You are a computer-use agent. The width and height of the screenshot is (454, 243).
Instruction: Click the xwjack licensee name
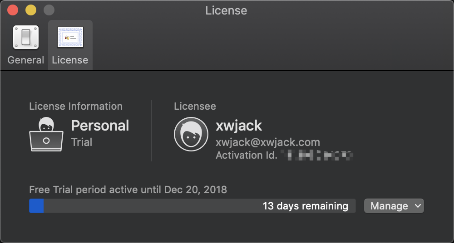point(239,126)
